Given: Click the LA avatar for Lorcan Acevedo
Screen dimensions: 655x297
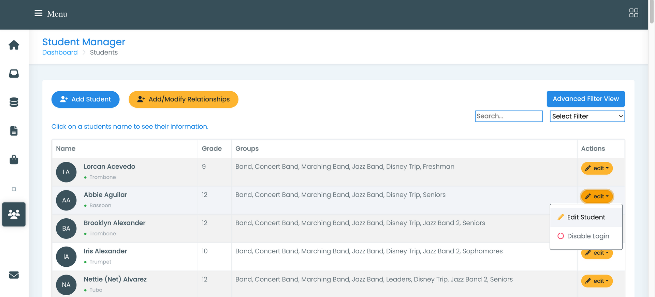Looking at the screenshot, I should click(x=66, y=172).
